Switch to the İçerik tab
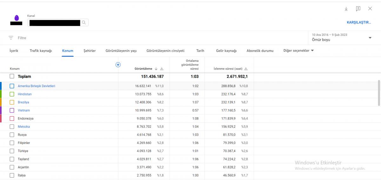Viewport: 381px width, 180px height. 14,51
